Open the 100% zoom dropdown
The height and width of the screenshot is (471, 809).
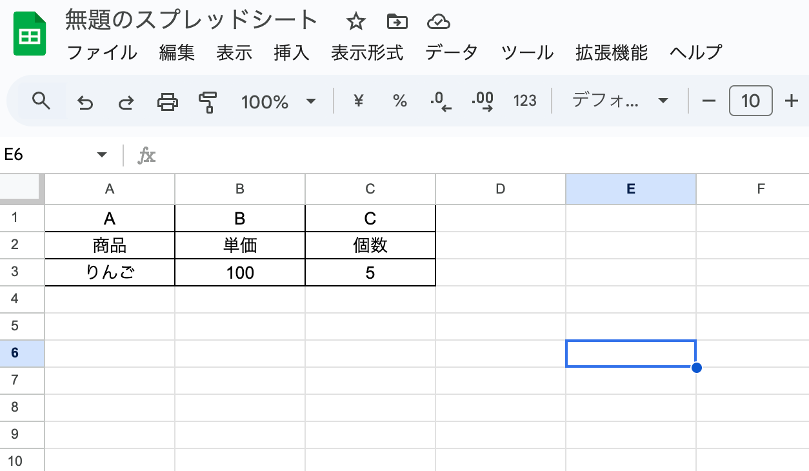pyautogui.click(x=278, y=101)
